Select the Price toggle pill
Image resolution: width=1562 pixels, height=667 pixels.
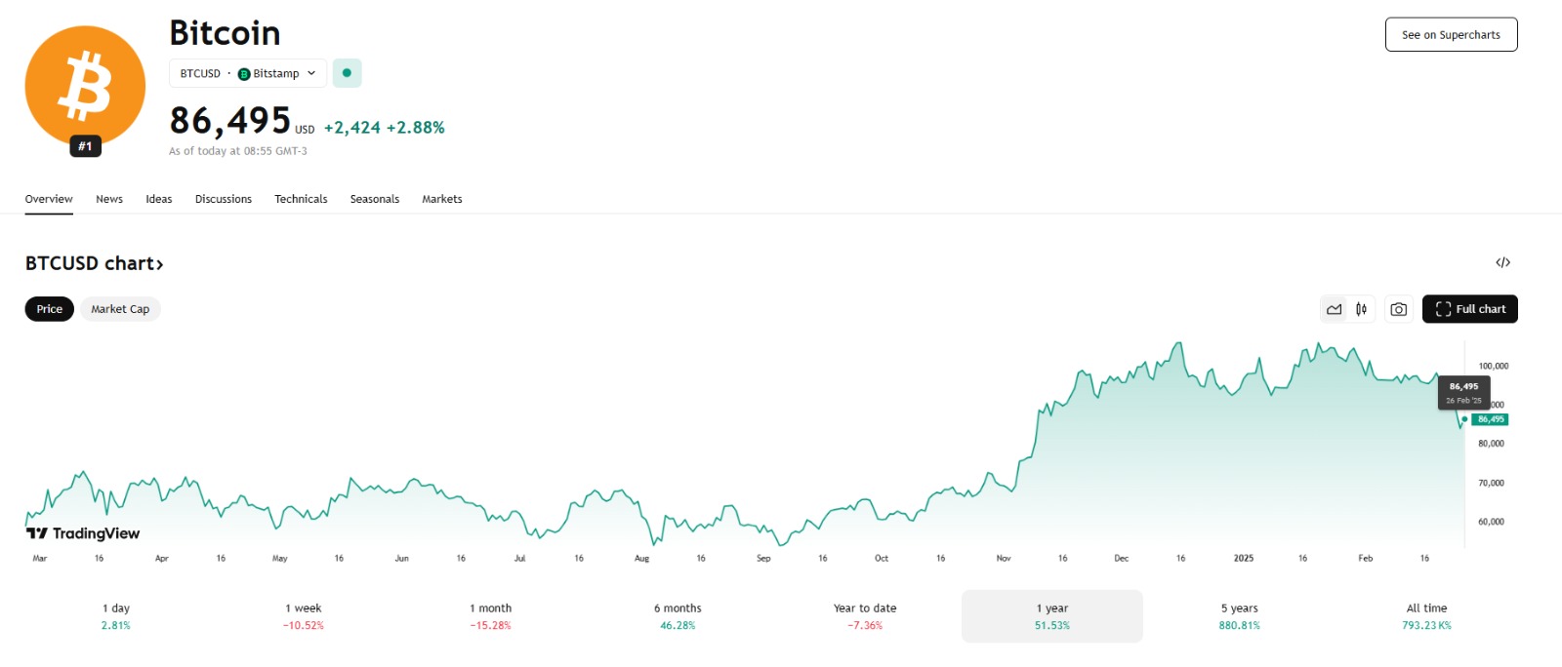[x=49, y=309]
